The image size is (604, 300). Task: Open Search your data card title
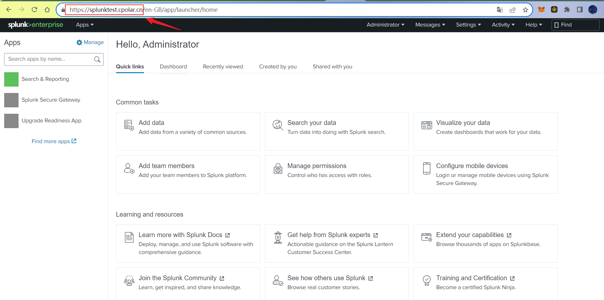pyautogui.click(x=312, y=123)
